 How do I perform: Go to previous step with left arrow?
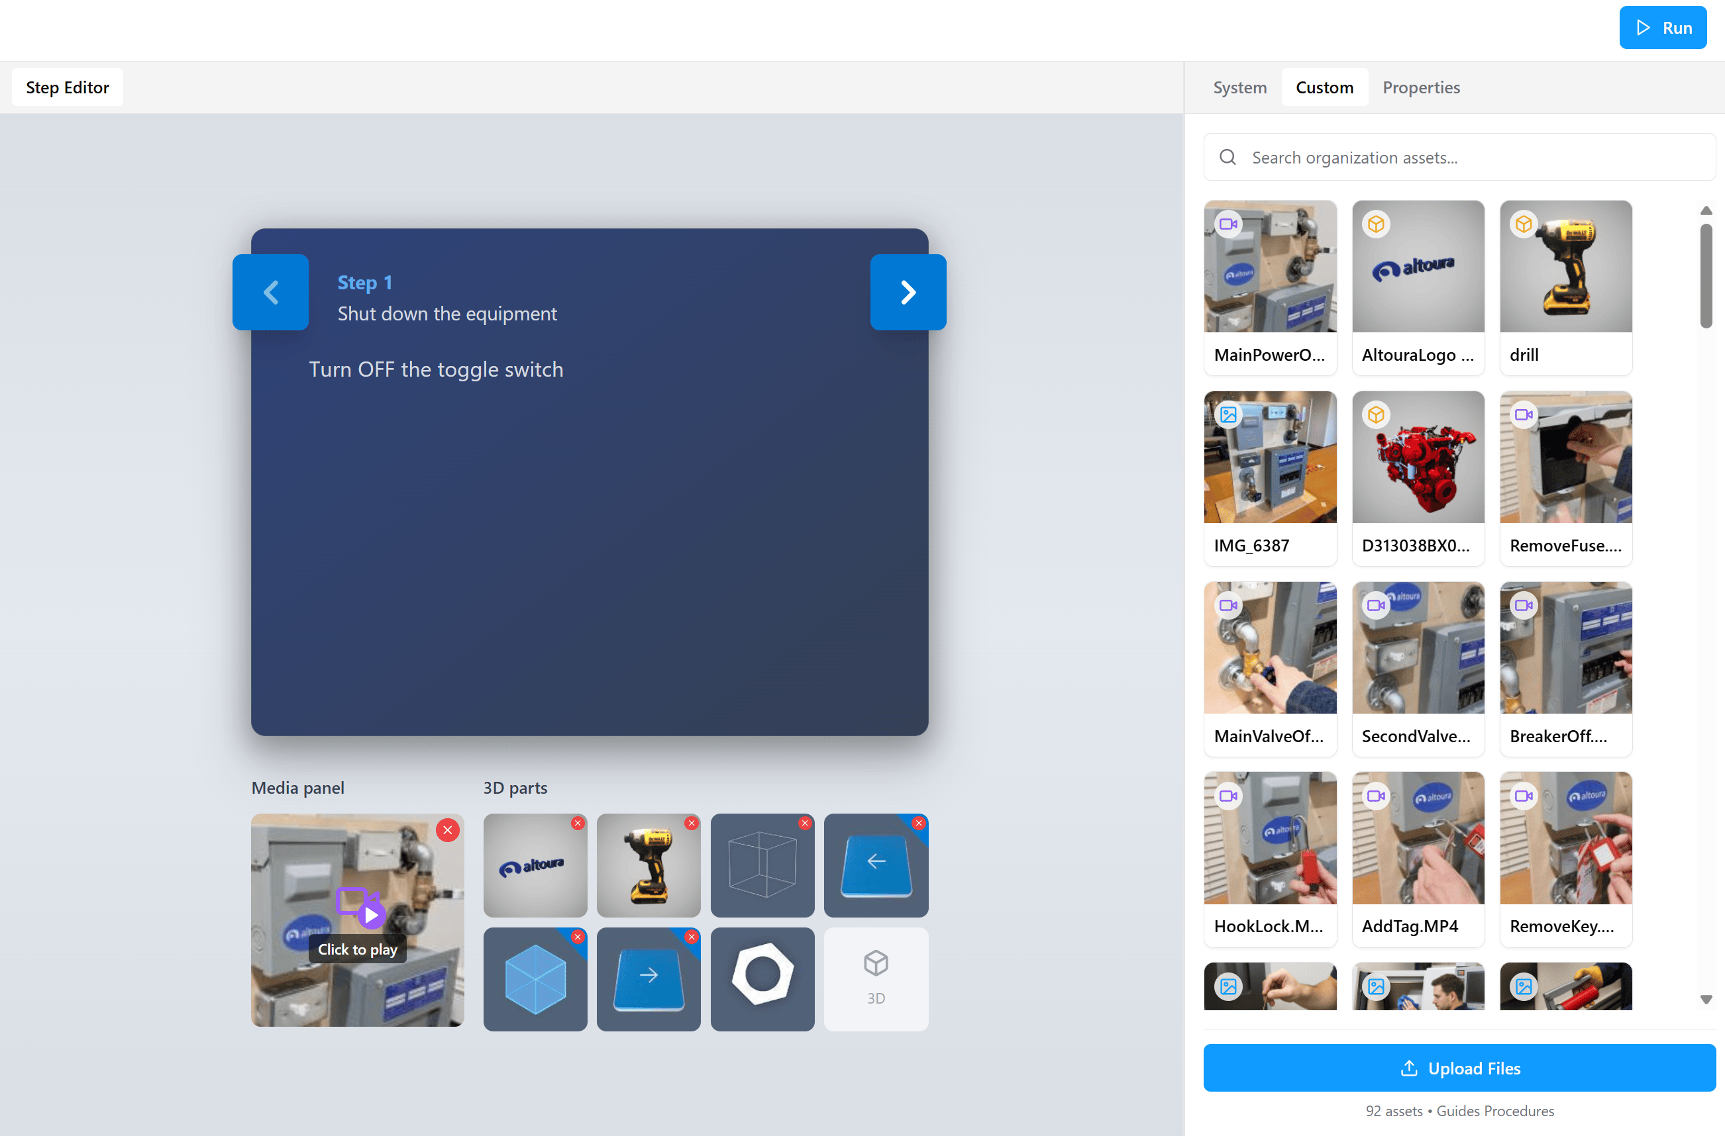[x=270, y=292]
